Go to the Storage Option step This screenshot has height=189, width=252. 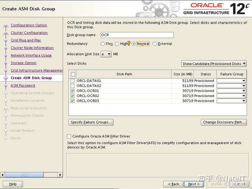coord(23,63)
